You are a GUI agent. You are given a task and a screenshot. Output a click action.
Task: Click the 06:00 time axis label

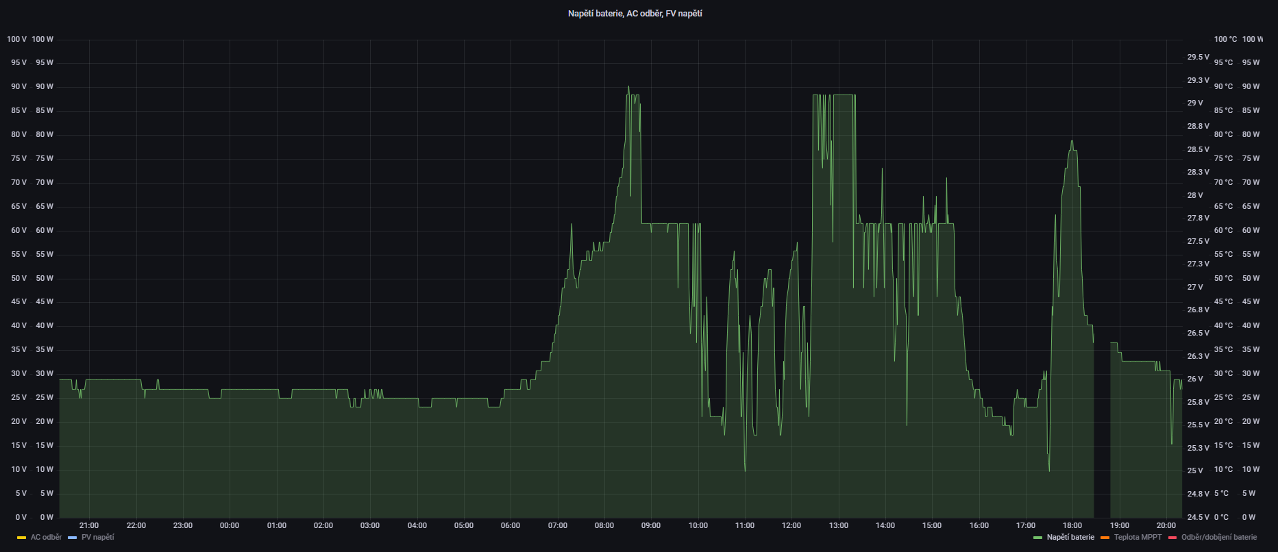[511, 526]
